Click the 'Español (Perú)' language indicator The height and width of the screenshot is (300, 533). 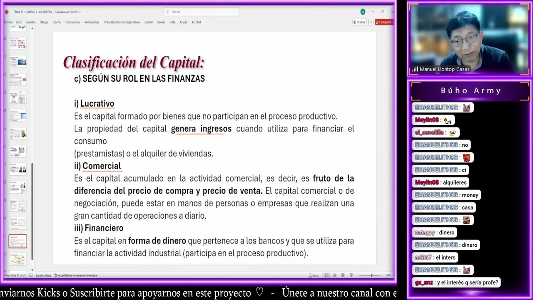point(43,275)
